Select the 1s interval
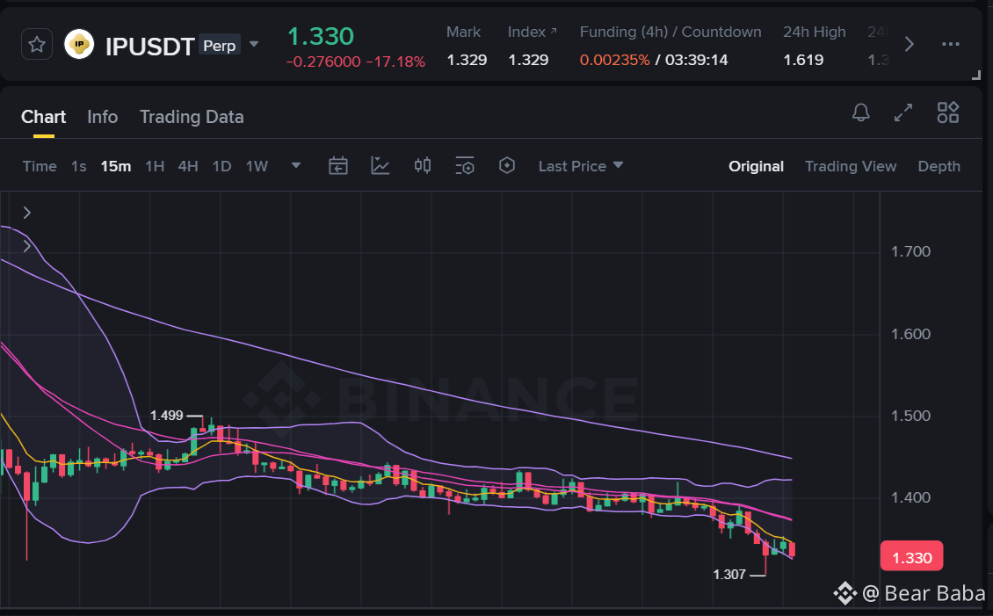 click(78, 166)
